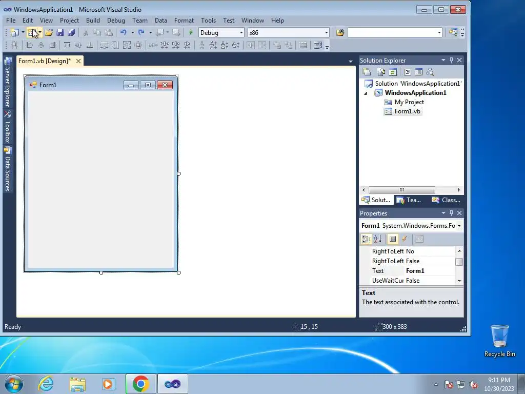The width and height of the screenshot is (525, 394).
Task: Open the Form1 object selector dropdown
Action: [459, 226]
